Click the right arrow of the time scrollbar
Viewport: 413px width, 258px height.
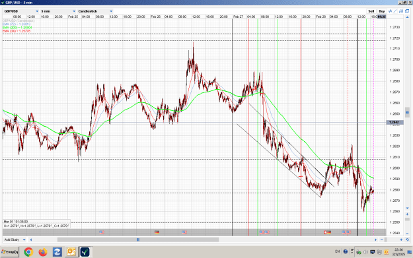pos(375,240)
